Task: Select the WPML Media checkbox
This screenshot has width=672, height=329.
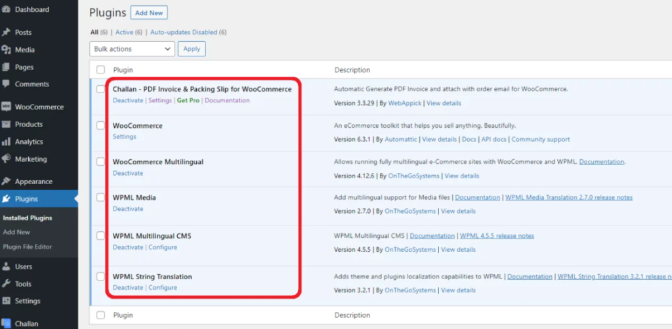Action: click(x=100, y=197)
